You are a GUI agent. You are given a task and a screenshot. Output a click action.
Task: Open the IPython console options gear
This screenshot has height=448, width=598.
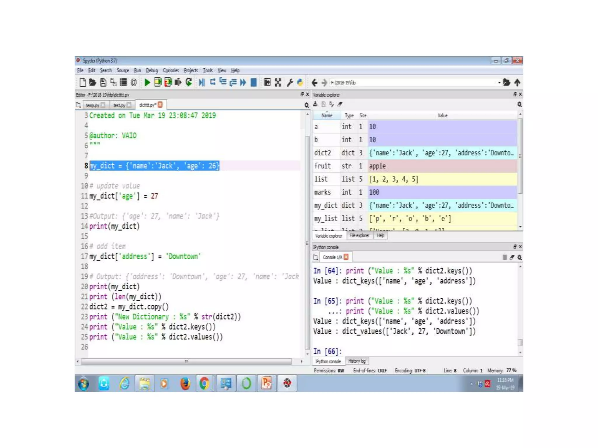pyautogui.click(x=519, y=257)
